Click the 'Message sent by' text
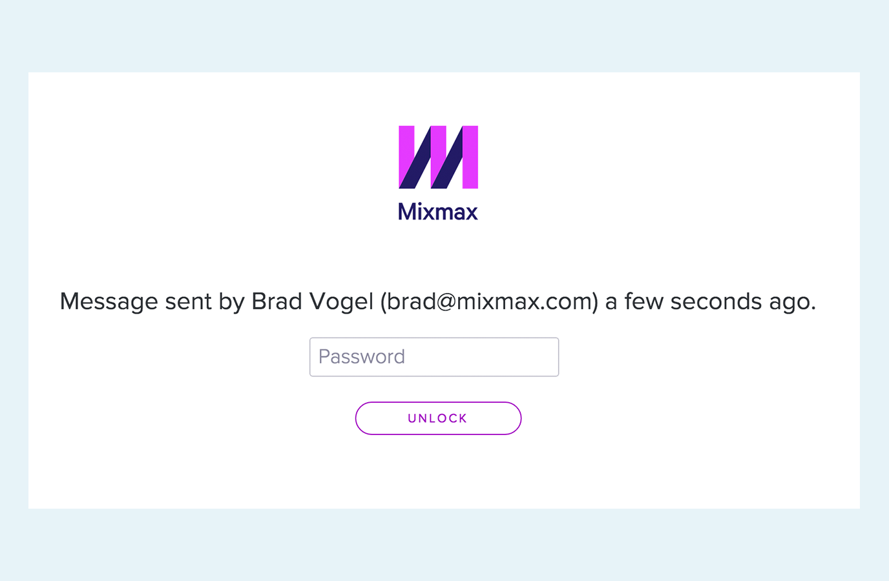 152,301
